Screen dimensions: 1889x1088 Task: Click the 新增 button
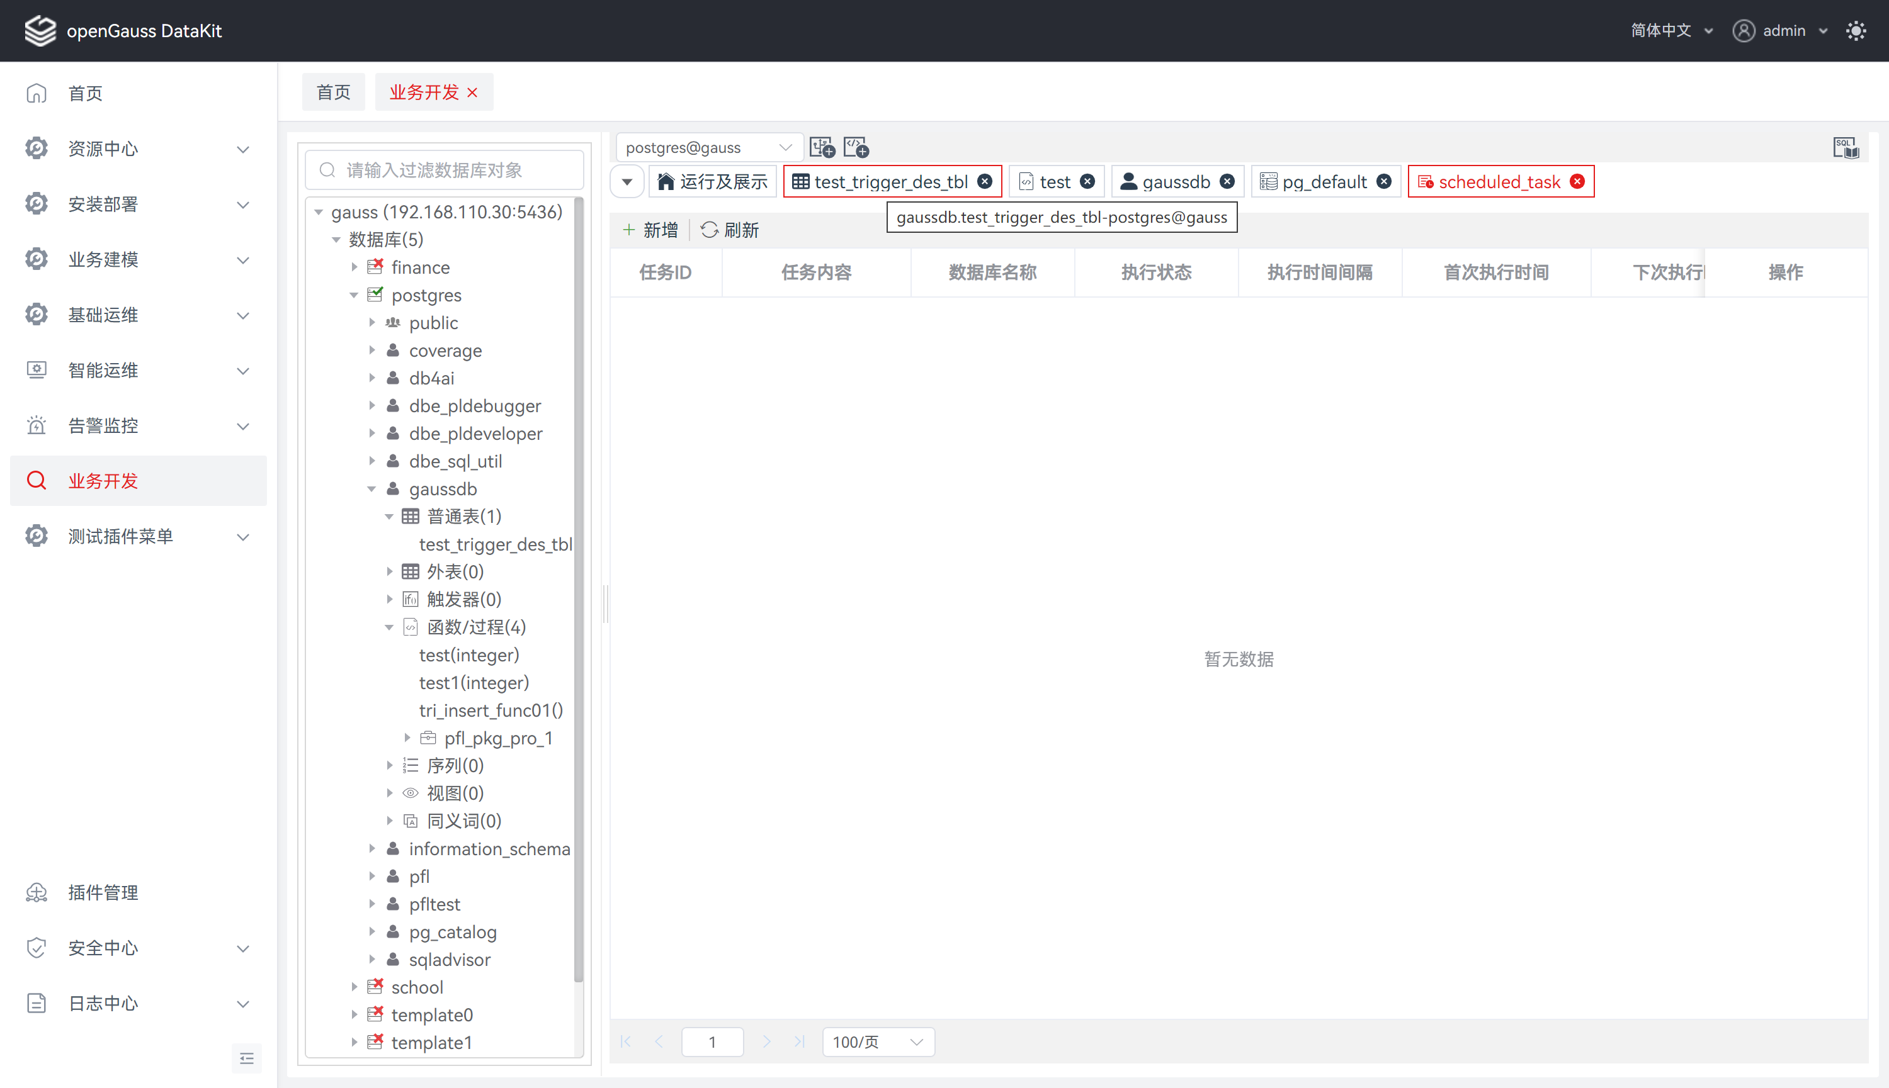coord(651,230)
